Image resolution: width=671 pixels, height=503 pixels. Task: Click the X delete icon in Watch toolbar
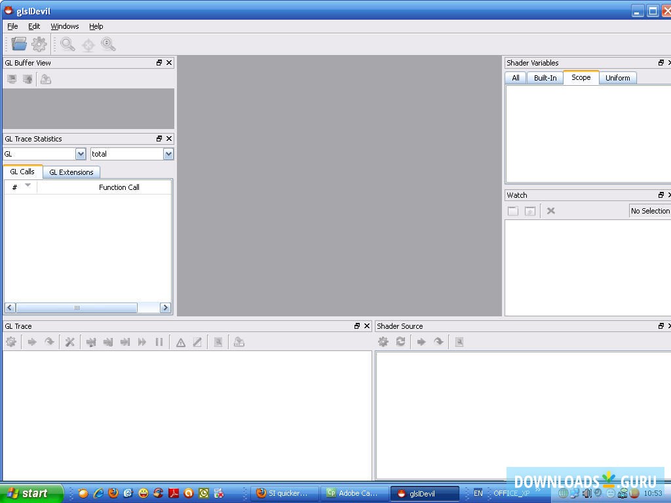point(550,211)
